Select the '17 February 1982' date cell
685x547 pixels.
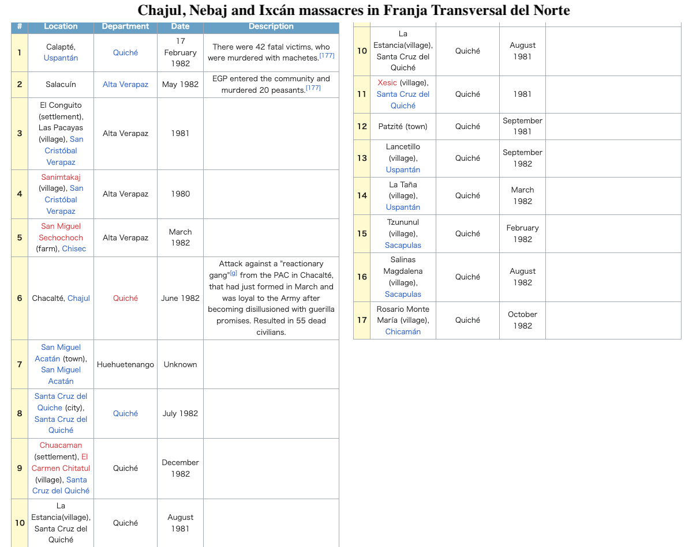(181, 52)
